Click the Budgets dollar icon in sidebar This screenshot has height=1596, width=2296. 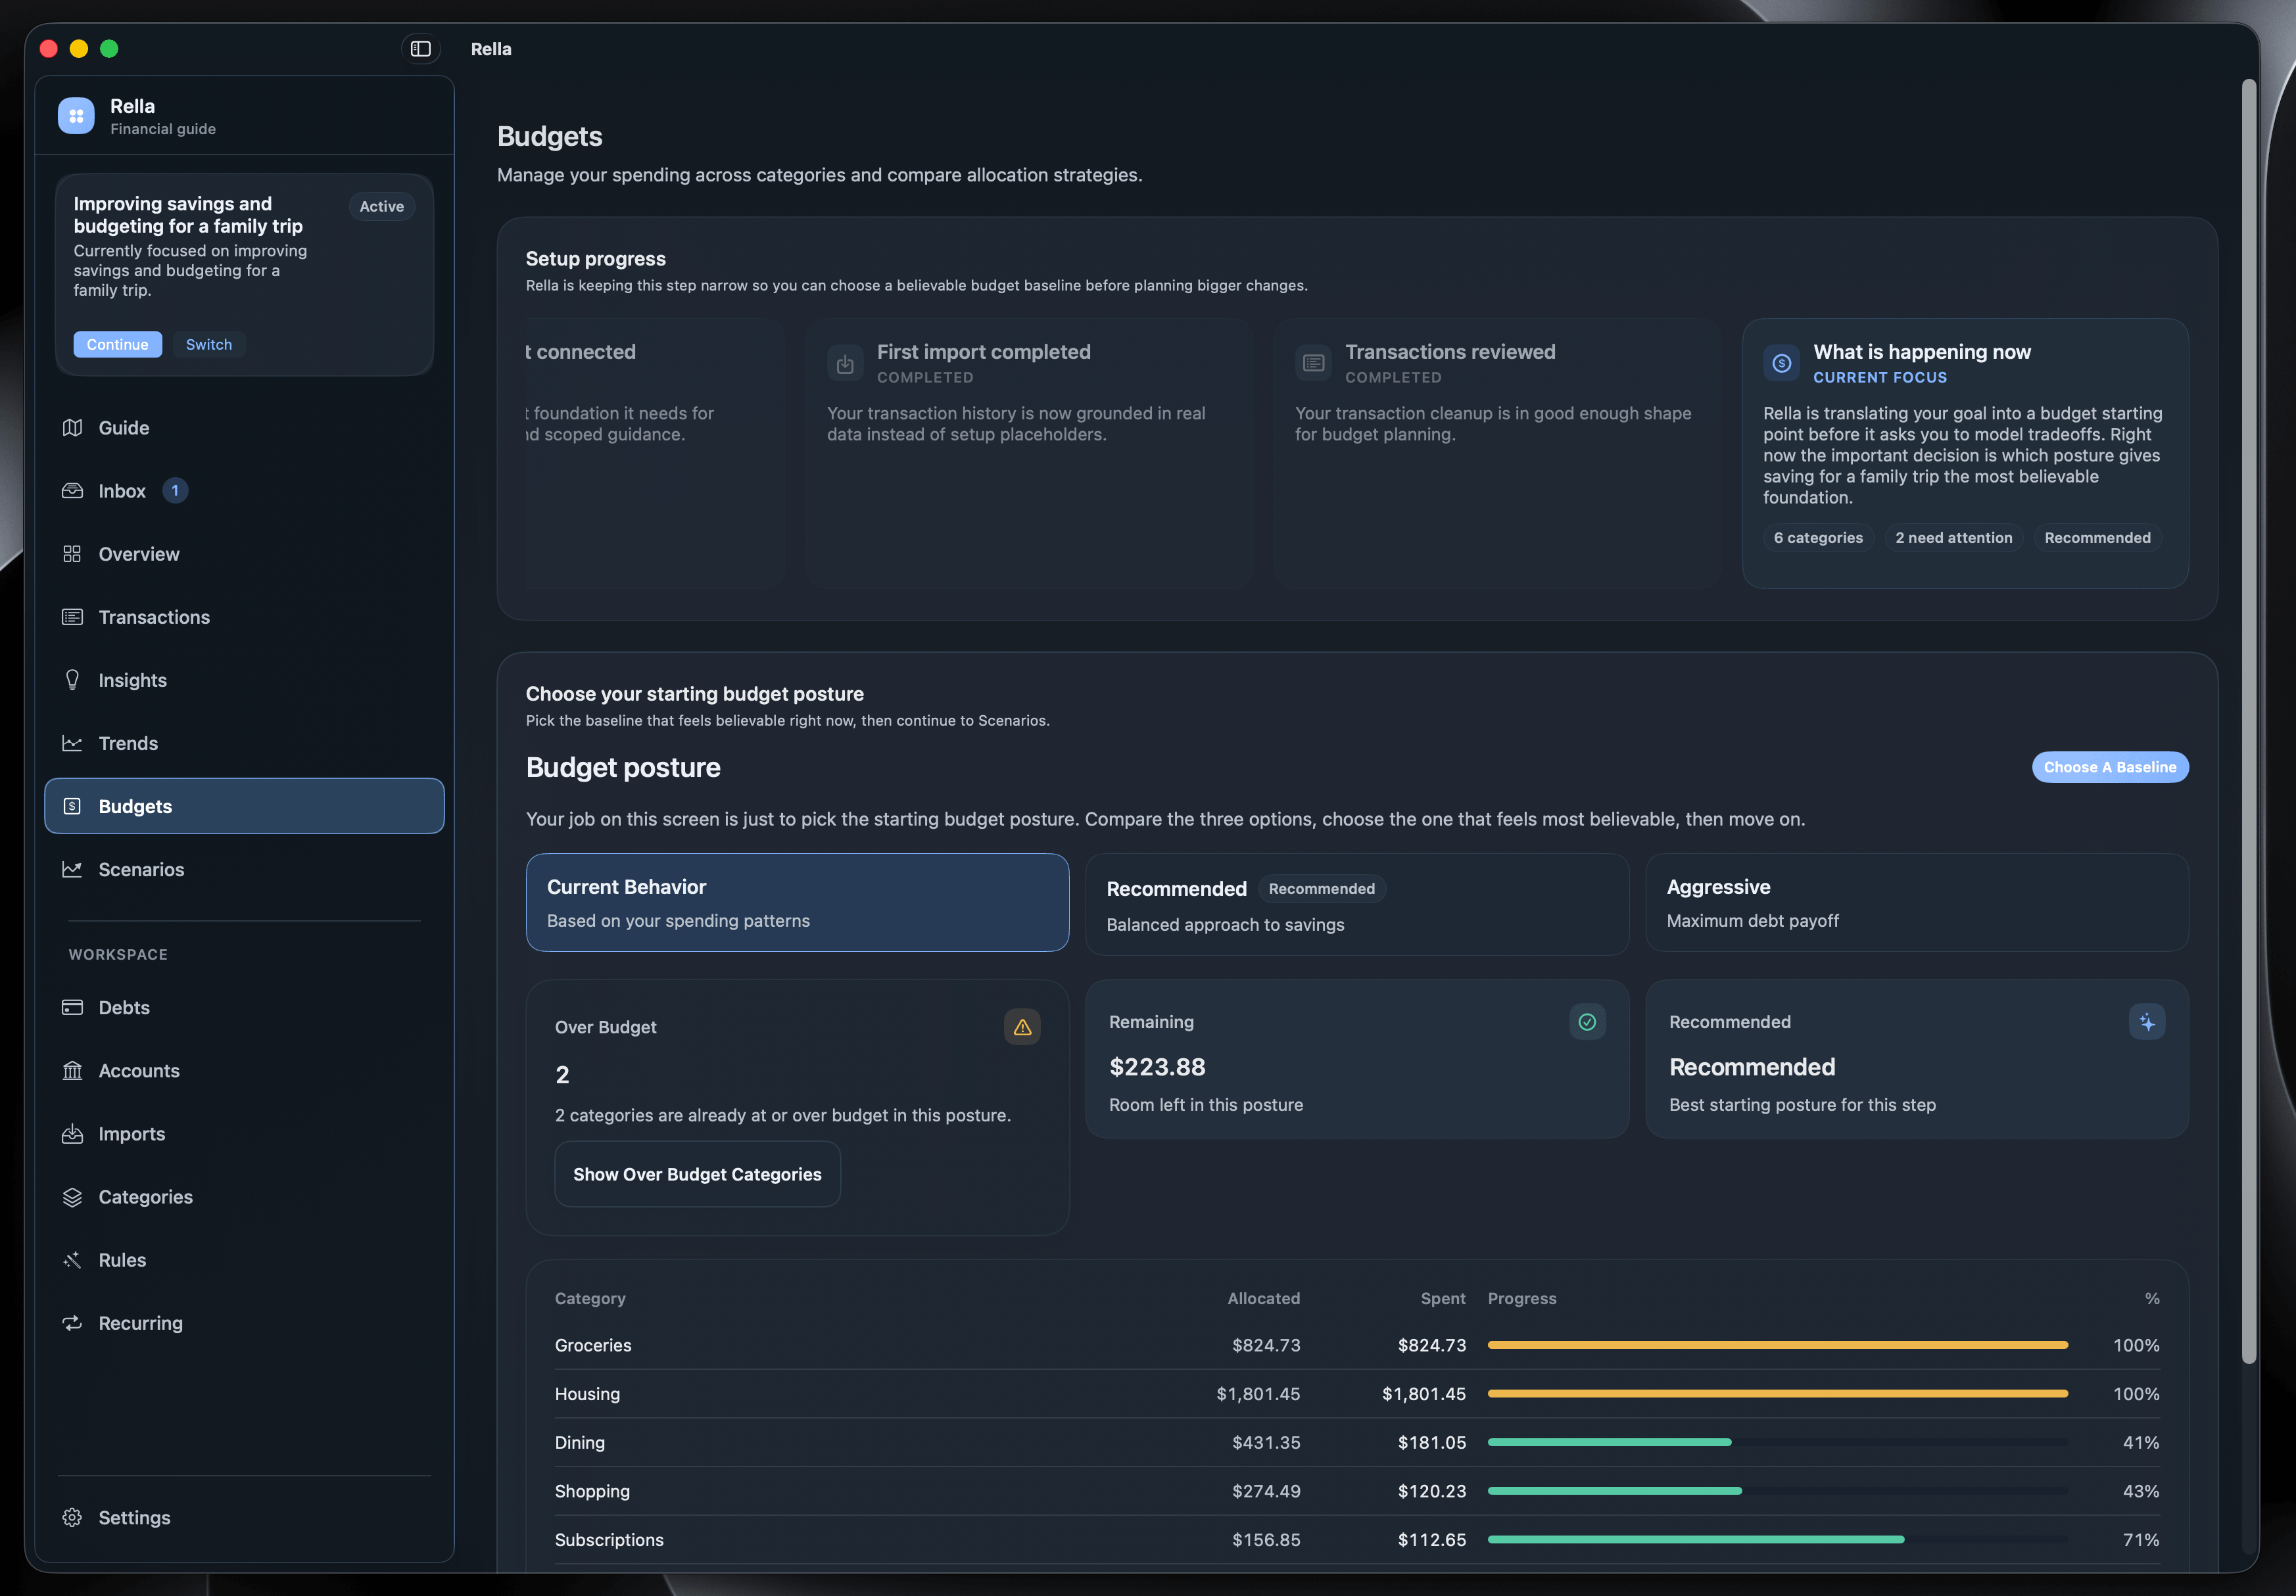coord(72,806)
